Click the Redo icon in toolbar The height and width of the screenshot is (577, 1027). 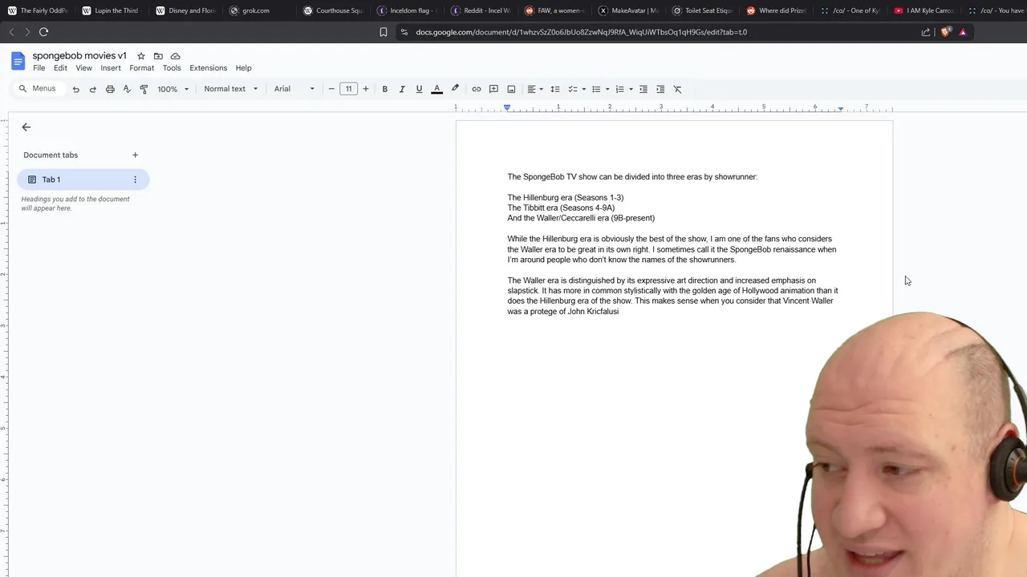93,89
